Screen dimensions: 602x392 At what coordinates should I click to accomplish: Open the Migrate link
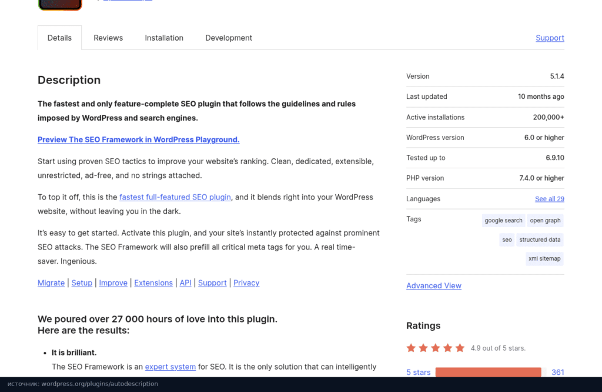(x=51, y=283)
